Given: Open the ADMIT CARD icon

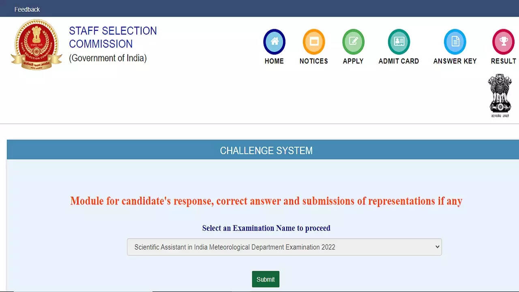Looking at the screenshot, I should 399,41.
